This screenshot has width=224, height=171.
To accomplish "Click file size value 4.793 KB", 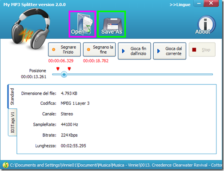I will (x=69, y=93).
